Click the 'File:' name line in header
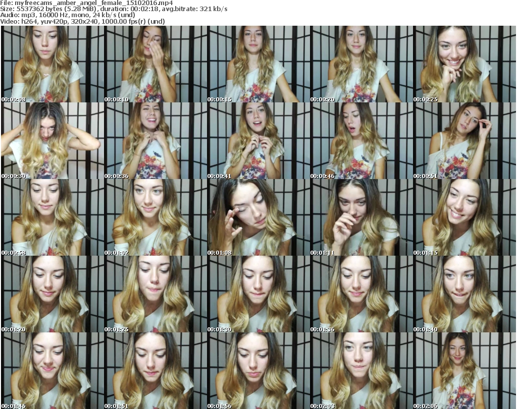The height and width of the screenshot is (409, 517). click(x=86, y=3)
